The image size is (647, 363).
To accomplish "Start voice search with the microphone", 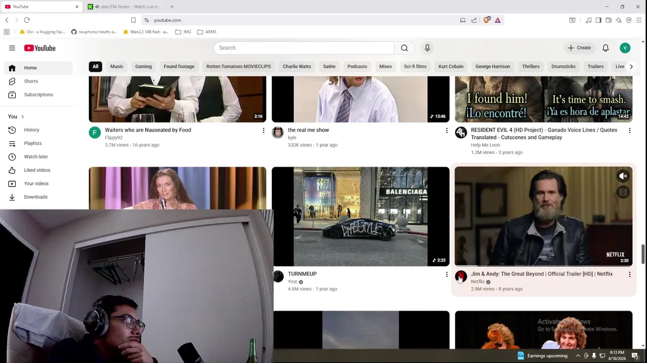I will click(427, 48).
